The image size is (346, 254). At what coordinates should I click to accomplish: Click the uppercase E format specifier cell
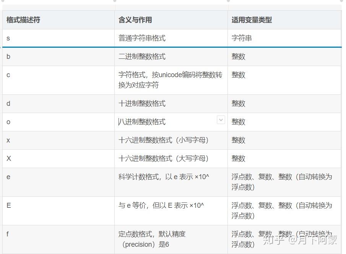point(8,205)
